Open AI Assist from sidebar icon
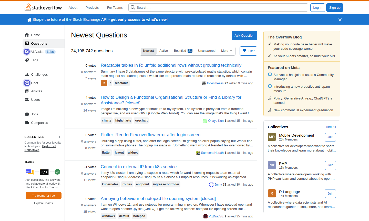The height and width of the screenshot is (221, 369). 26,52
